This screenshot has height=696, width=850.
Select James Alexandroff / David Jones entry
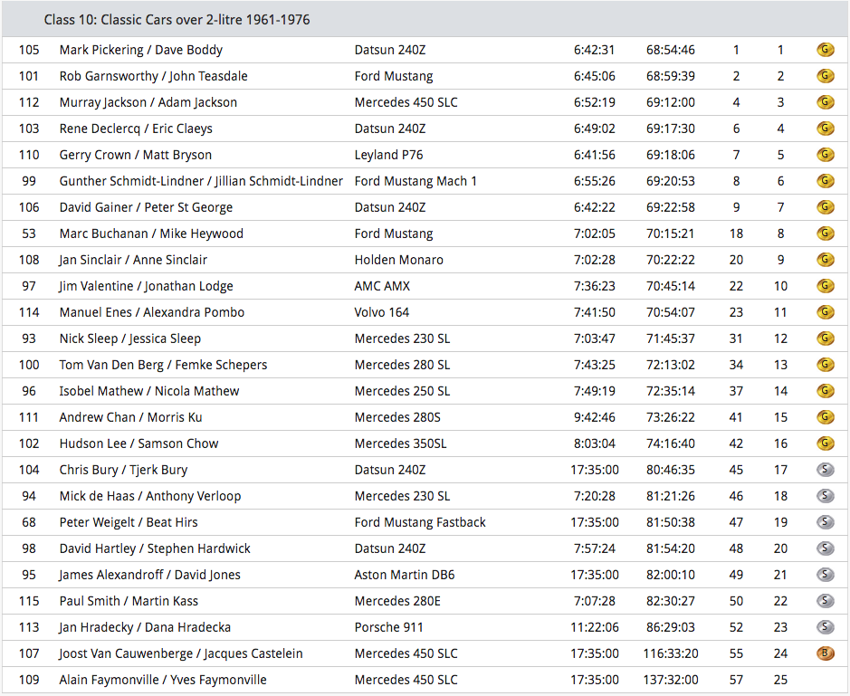click(149, 575)
